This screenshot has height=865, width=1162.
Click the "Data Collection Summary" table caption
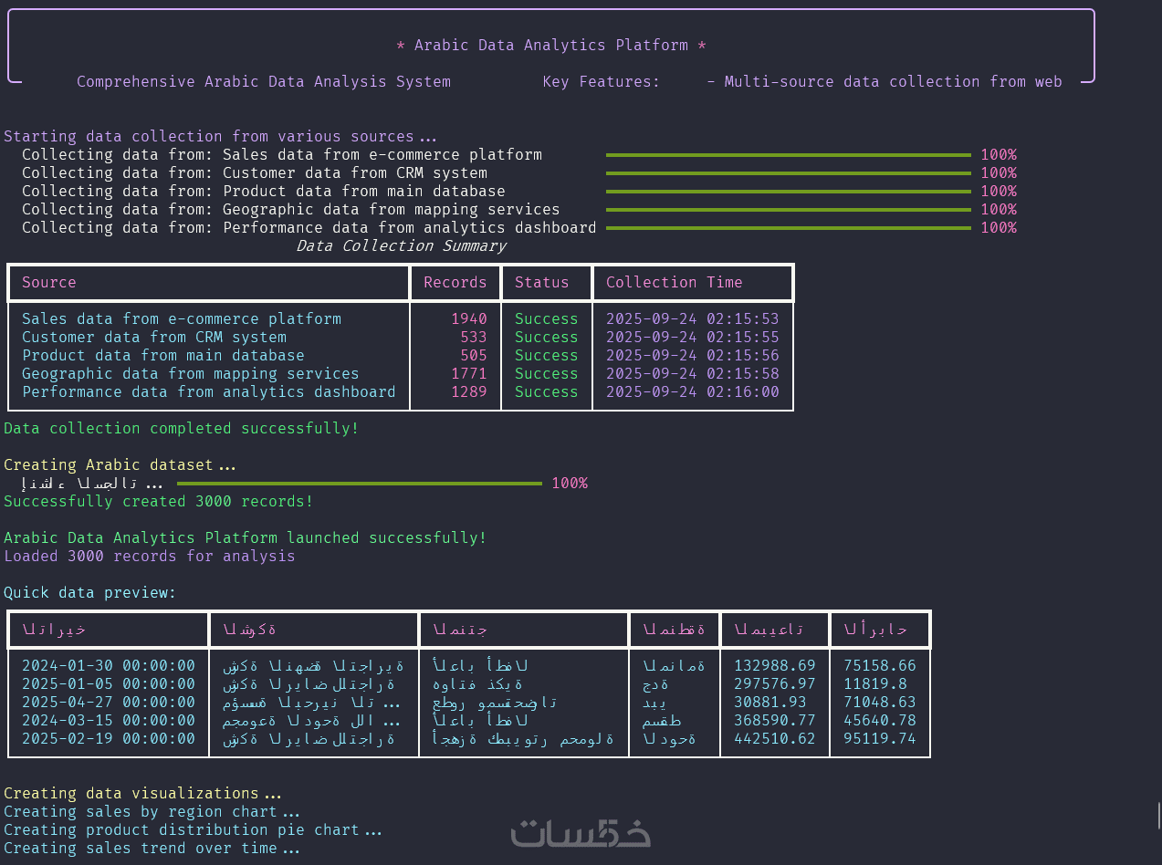401,246
